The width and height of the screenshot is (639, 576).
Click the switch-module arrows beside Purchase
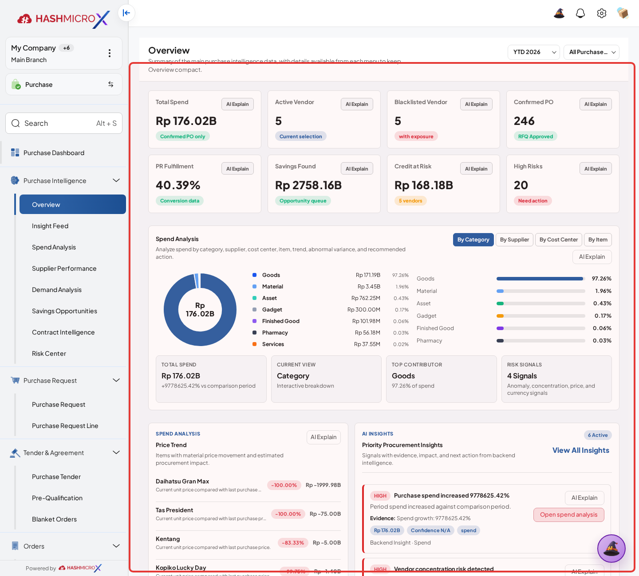pyautogui.click(x=111, y=84)
